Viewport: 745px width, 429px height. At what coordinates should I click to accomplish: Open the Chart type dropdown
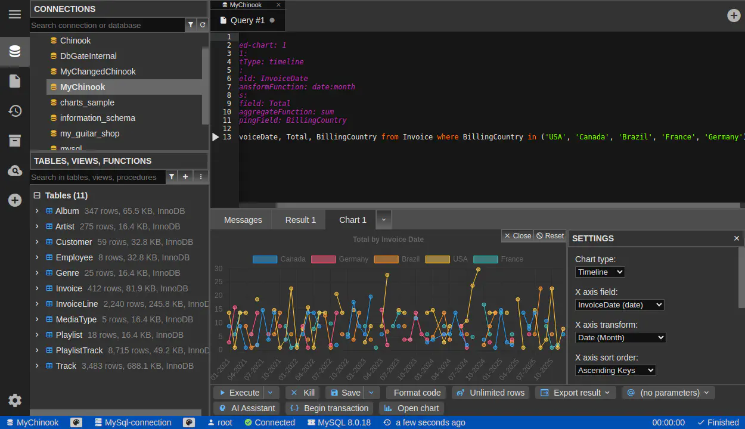coord(600,272)
